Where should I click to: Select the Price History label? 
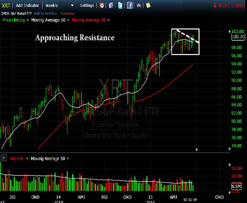(14, 20)
